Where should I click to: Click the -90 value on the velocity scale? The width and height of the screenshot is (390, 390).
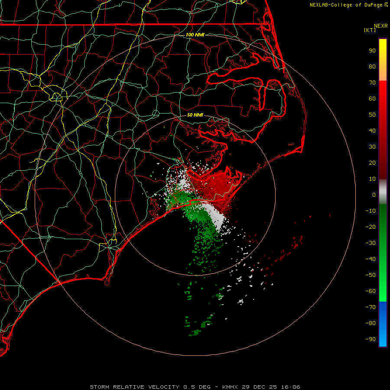click(370, 339)
